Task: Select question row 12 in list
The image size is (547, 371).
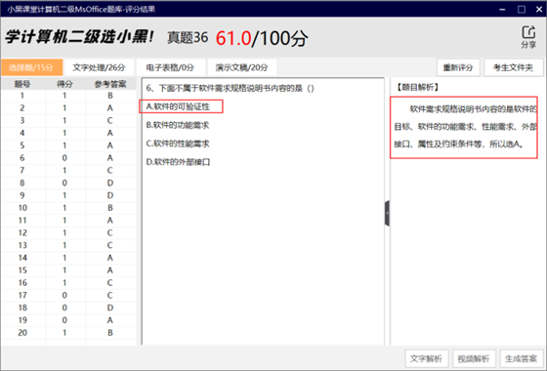Action: 68,233
